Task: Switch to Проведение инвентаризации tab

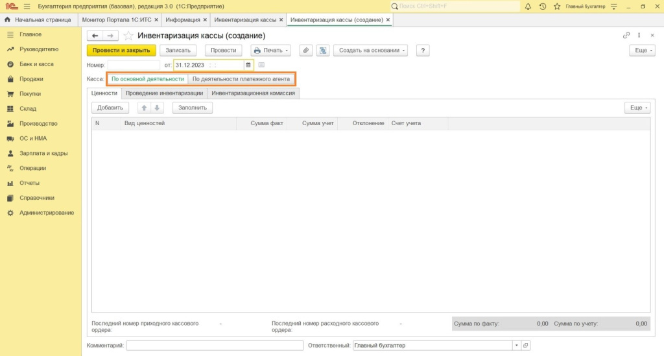Action: coord(164,93)
